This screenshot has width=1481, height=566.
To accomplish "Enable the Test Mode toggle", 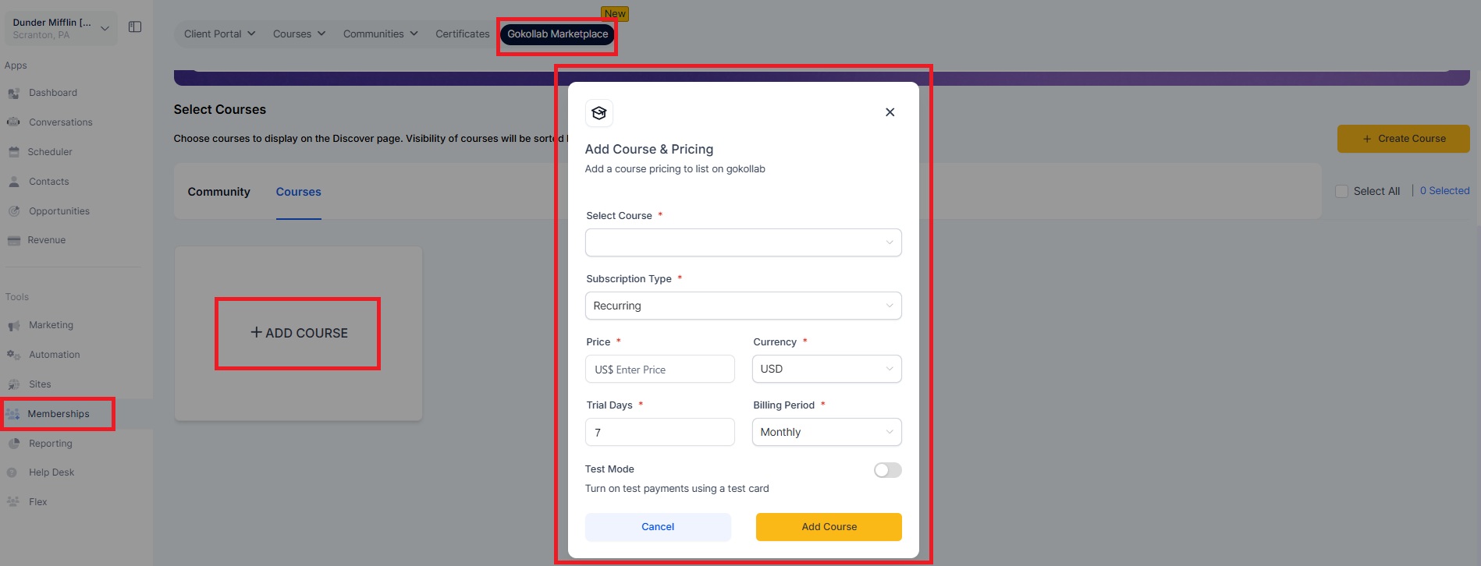I will (x=887, y=470).
